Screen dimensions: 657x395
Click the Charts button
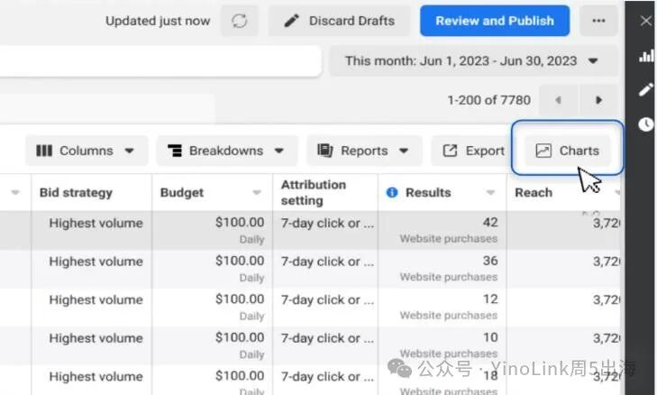[x=568, y=151]
